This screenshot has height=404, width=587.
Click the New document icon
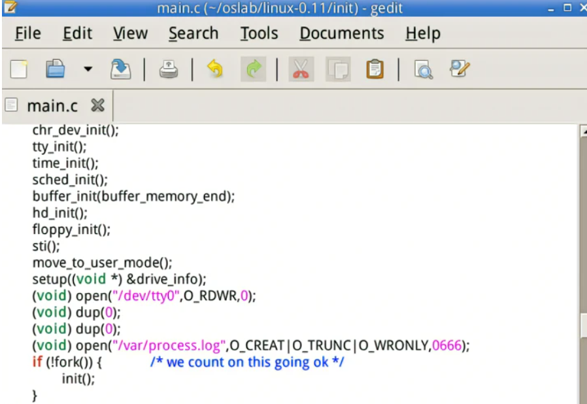click(x=19, y=69)
